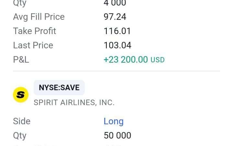Select the P&L row label

21,60
